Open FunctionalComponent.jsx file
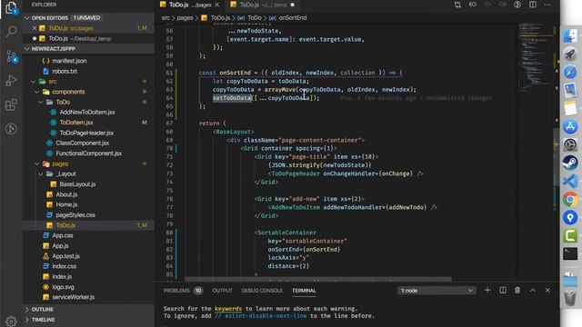582x327 pixels. (89, 154)
